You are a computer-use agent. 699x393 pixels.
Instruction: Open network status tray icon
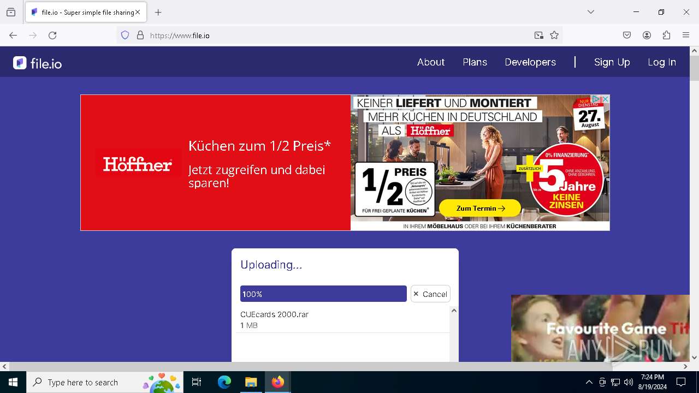pyautogui.click(x=615, y=382)
